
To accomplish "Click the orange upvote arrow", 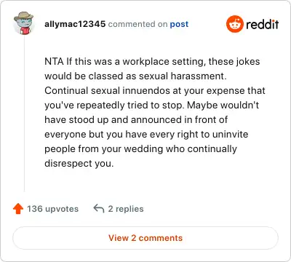I will (x=18, y=209).
